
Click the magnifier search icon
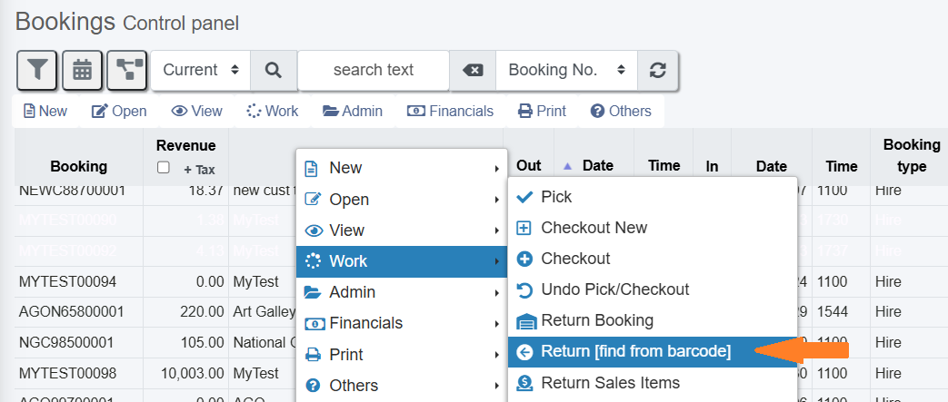[273, 70]
